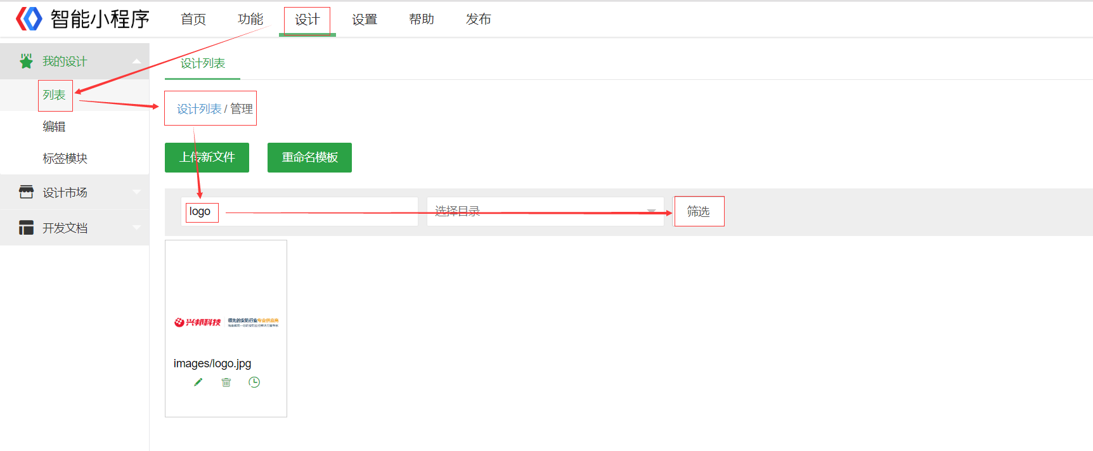The image size is (1093, 451).
Task: Select the 设计列表 tab
Action: point(203,63)
